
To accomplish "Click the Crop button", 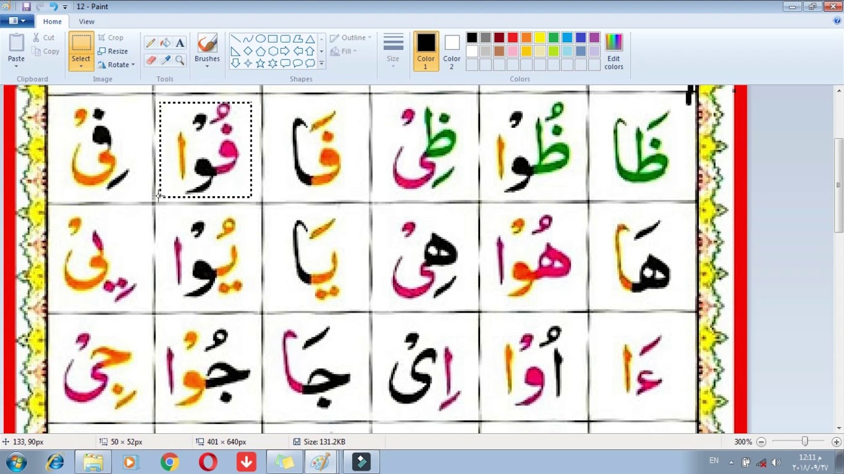I will (110, 38).
